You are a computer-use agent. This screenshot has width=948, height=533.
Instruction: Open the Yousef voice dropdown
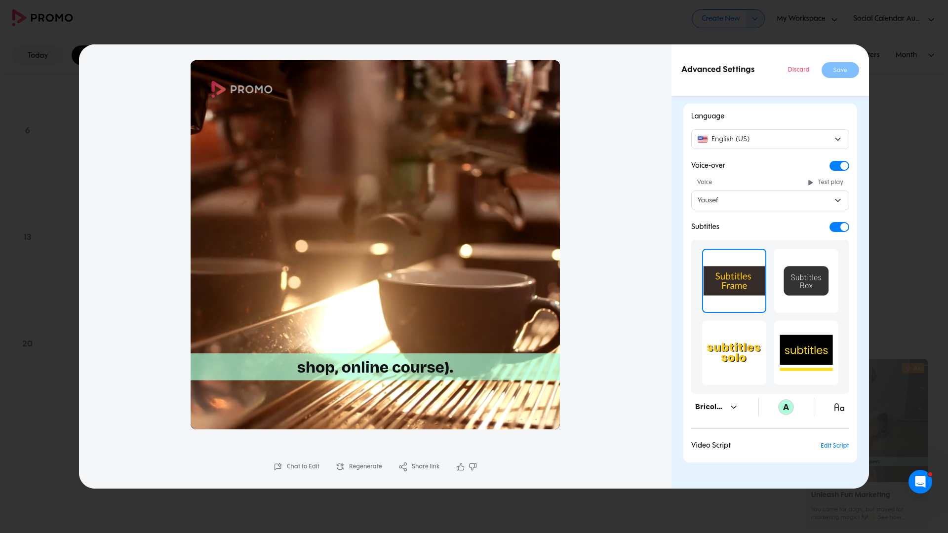pos(770,200)
